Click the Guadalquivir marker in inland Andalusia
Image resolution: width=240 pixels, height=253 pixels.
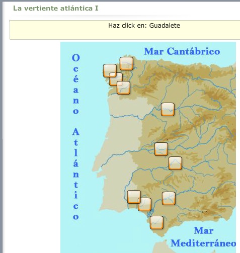click(x=169, y=199)
